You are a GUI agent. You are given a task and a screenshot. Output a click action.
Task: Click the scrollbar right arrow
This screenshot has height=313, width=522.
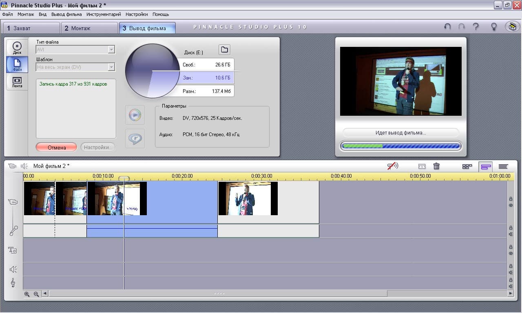tap(510, 293)
